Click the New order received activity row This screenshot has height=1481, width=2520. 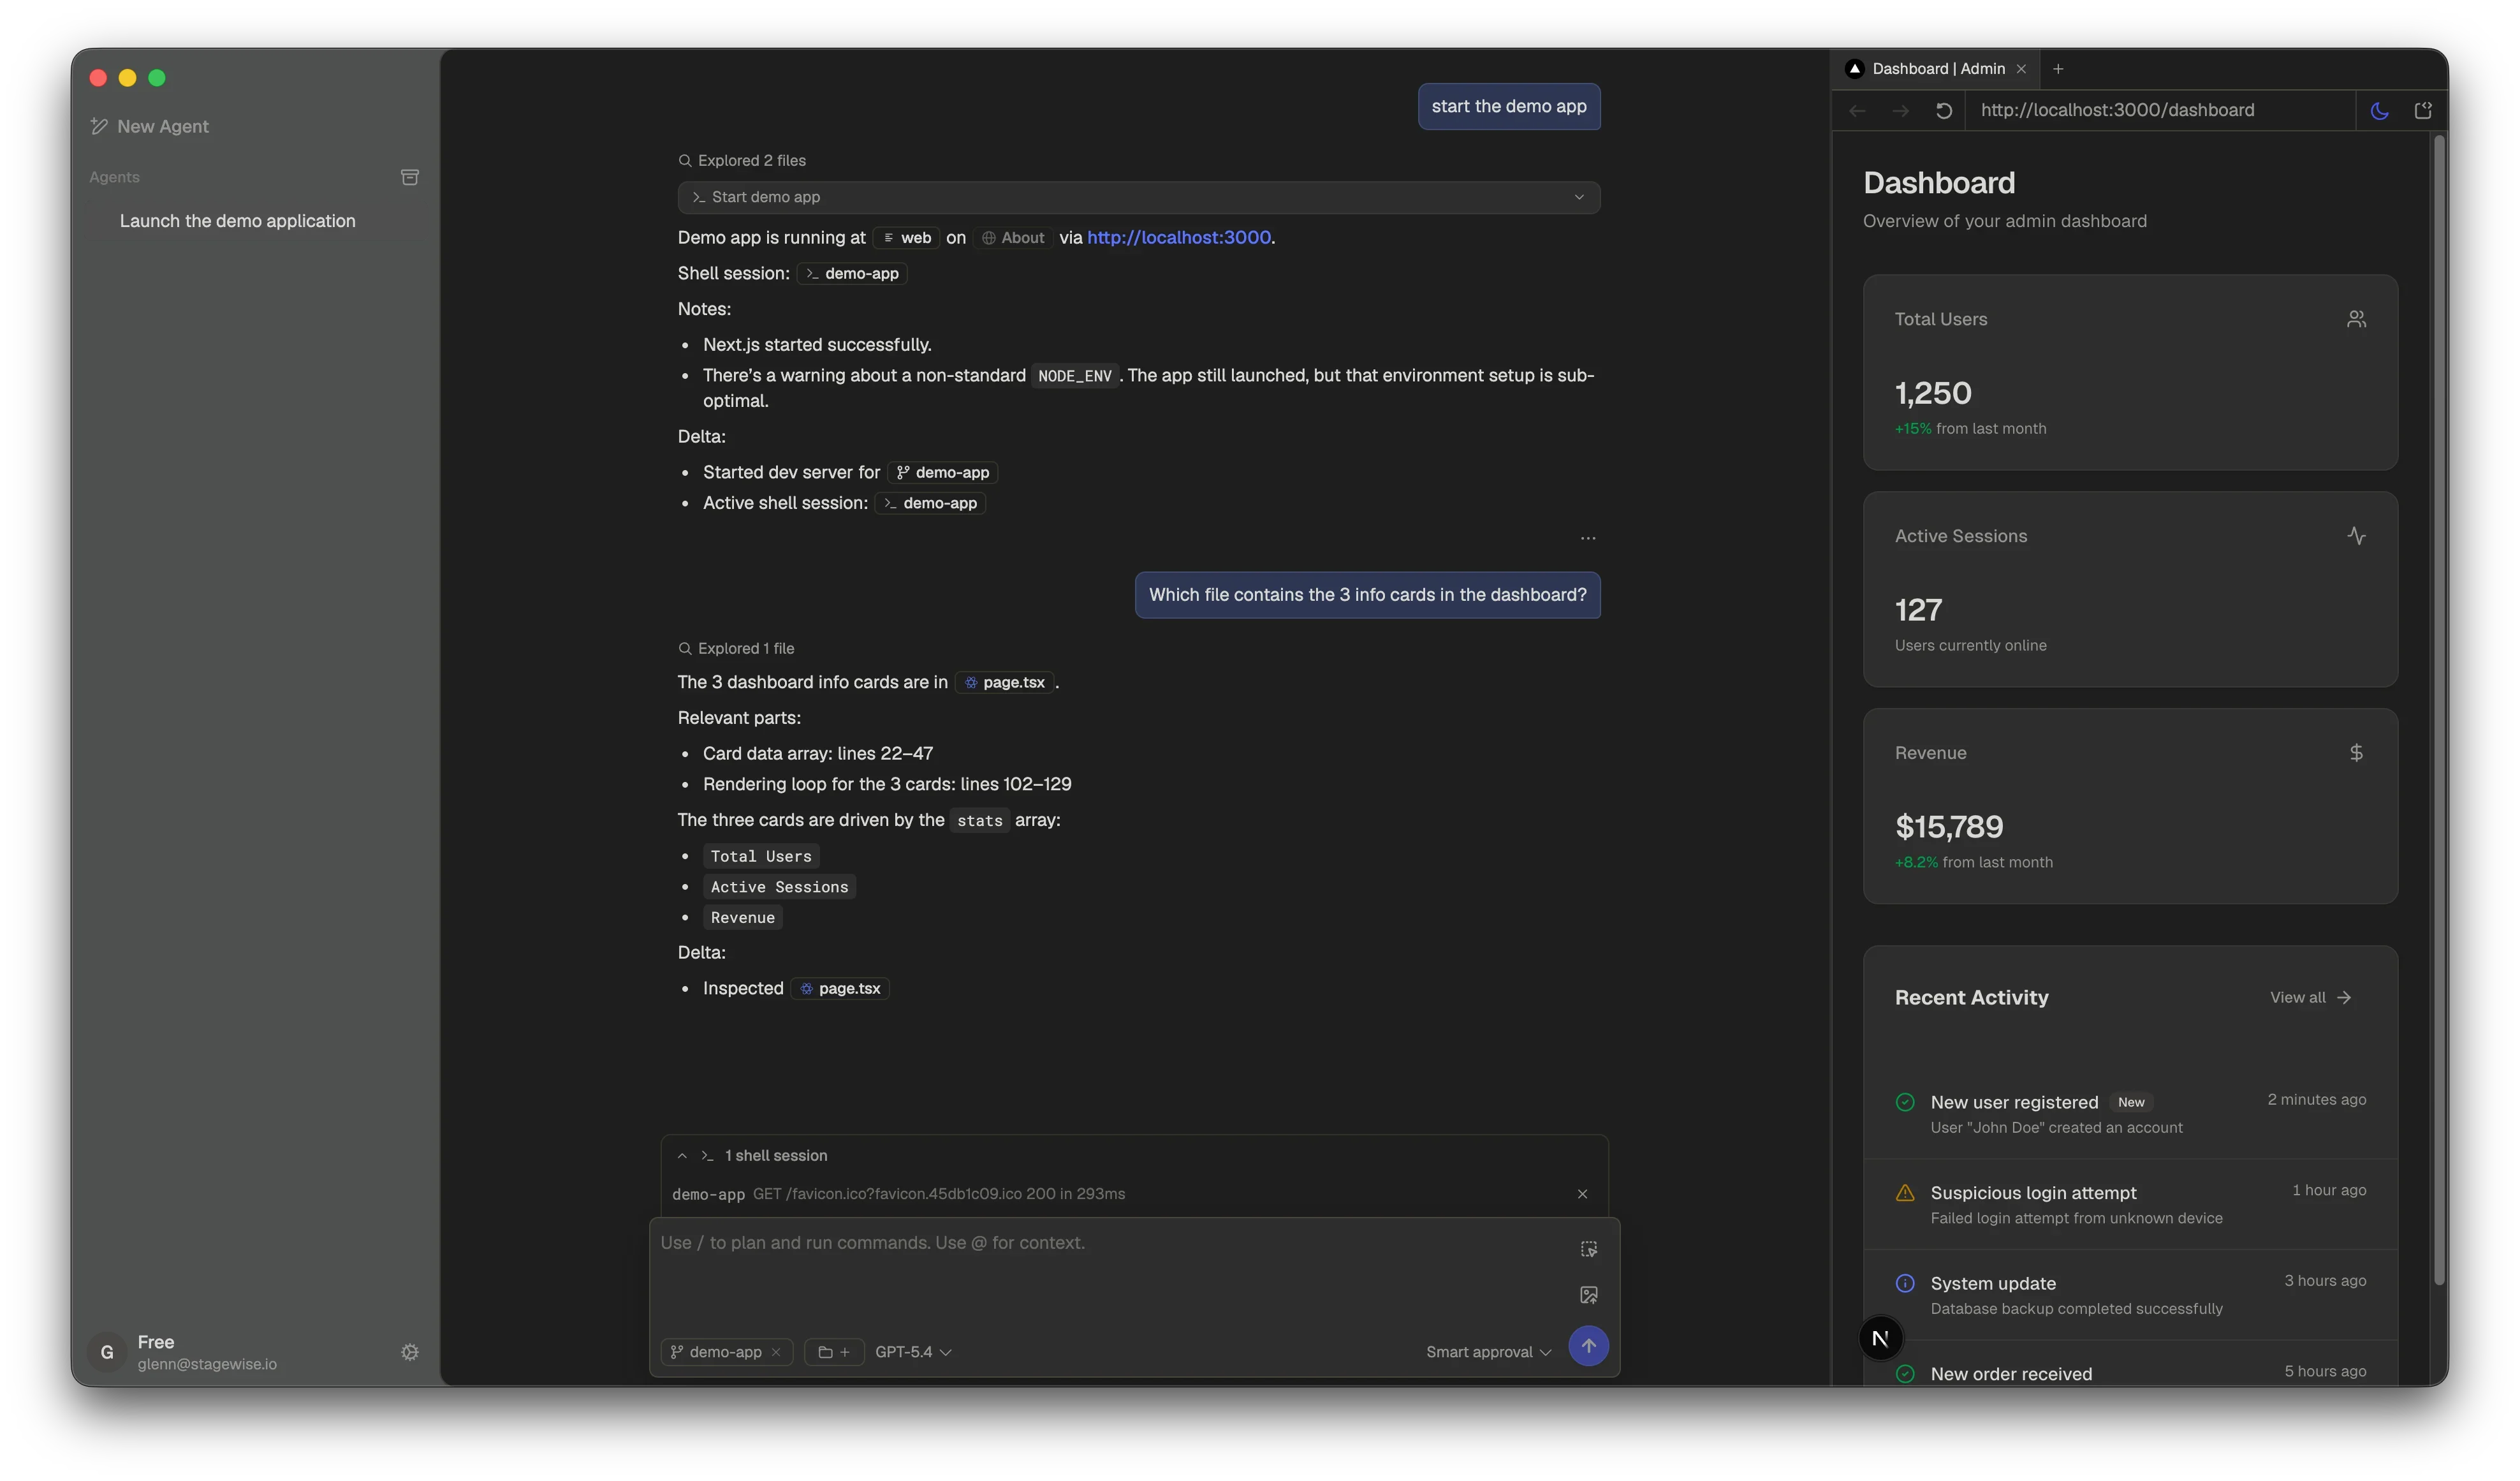pos(2130,1364)
